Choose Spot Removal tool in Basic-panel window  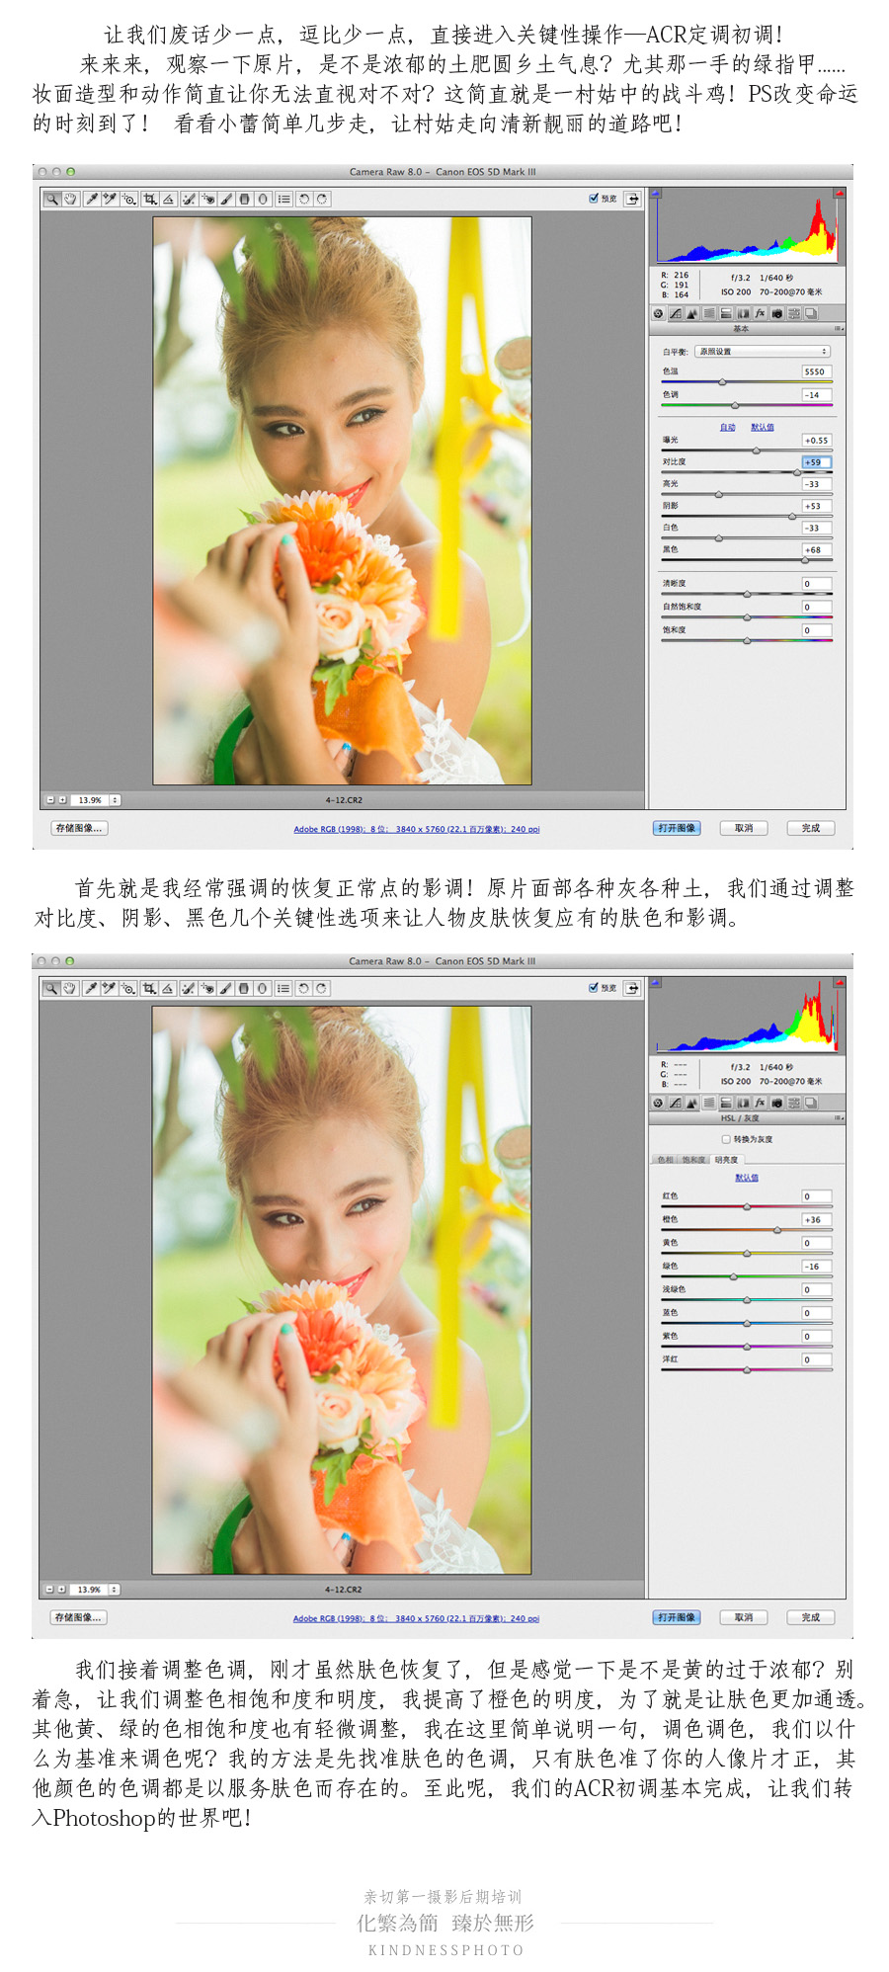tap(189, 199)
